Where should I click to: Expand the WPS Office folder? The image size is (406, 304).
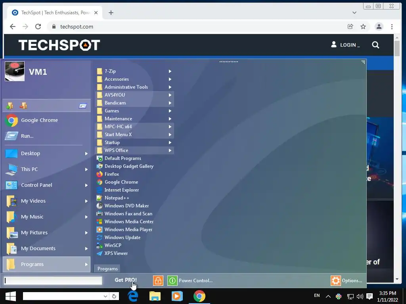134,150
